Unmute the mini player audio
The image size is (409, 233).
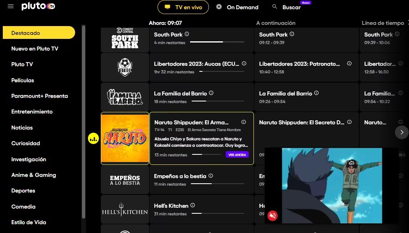(x=273, y=216)
